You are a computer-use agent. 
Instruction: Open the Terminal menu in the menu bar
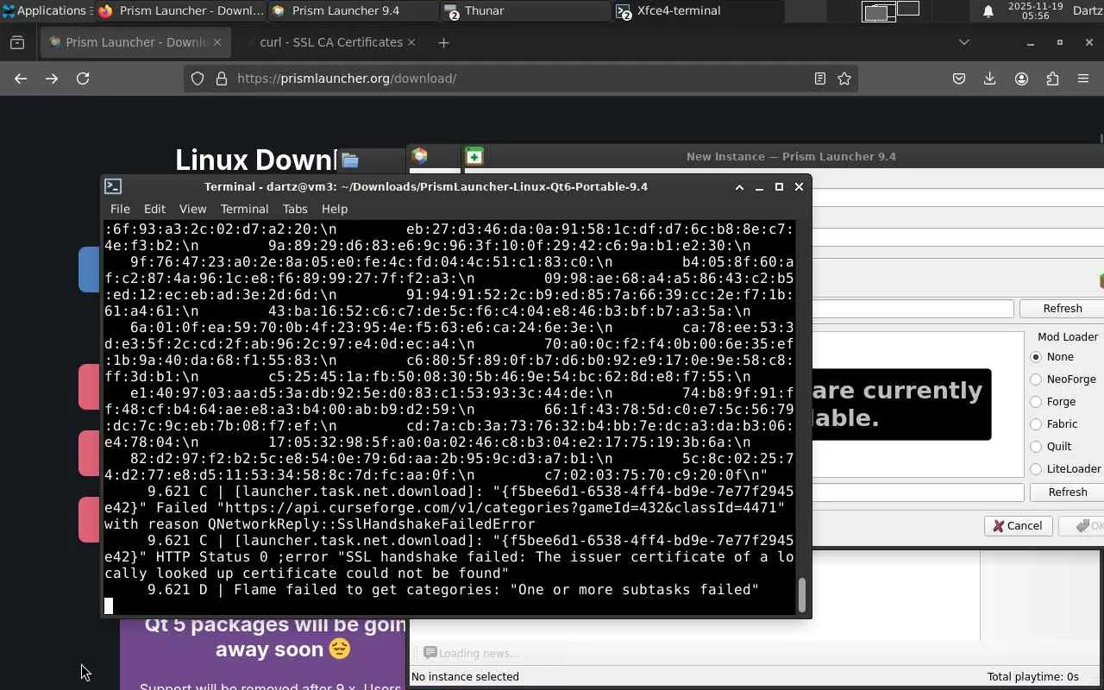pyautogui.click(x=244, y=209)
